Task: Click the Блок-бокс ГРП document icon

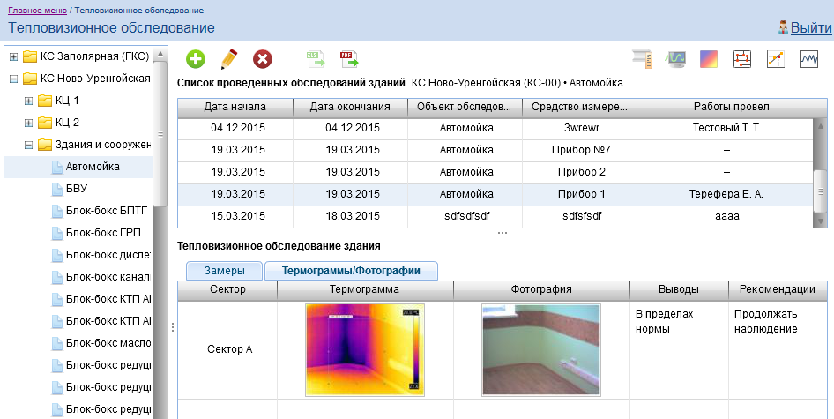Action: 57,233
